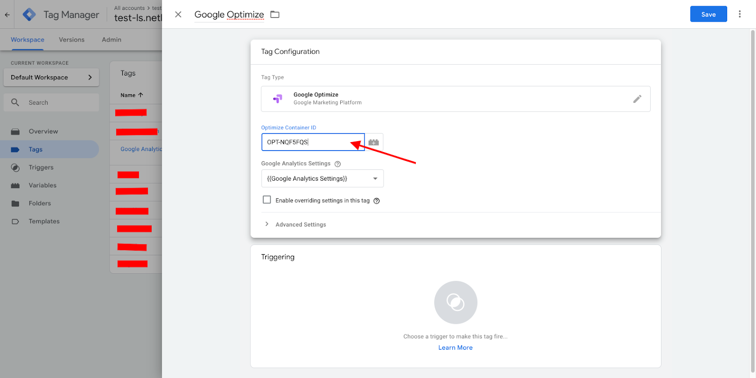756x378 pixels.
Task: Choose a trigger via the circle icon
Action: pyautogui.click(x=455, y=302)
